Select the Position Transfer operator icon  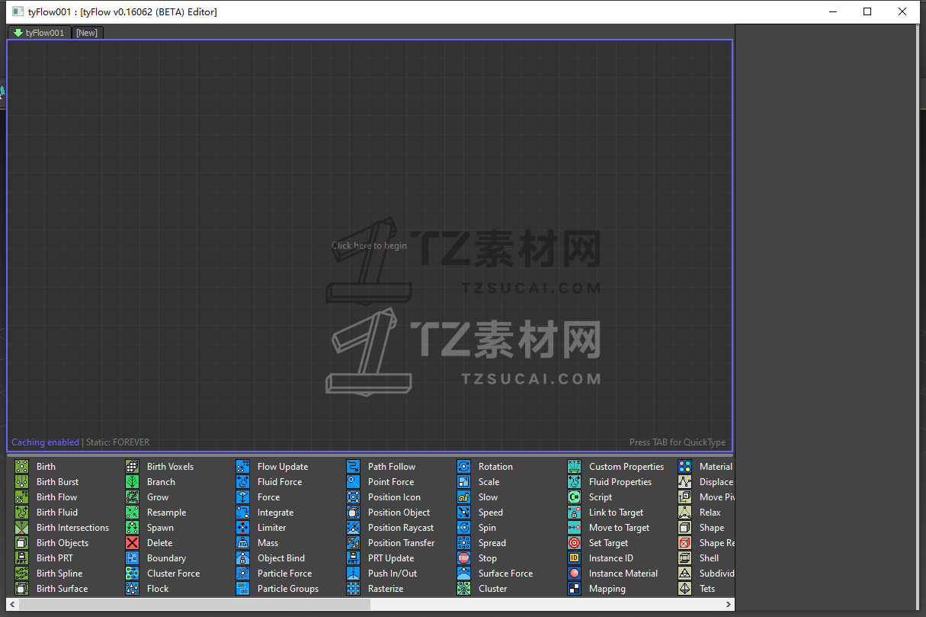pyautogui.click(x=353, y=542)
